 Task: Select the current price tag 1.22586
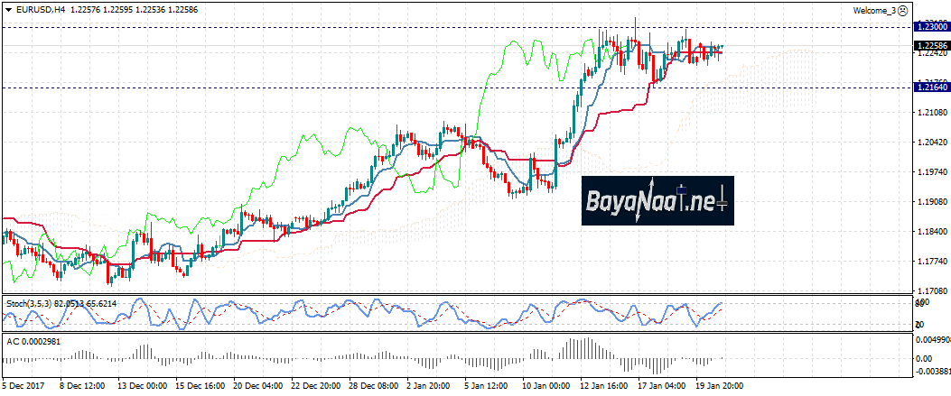(x=931, y=45)
